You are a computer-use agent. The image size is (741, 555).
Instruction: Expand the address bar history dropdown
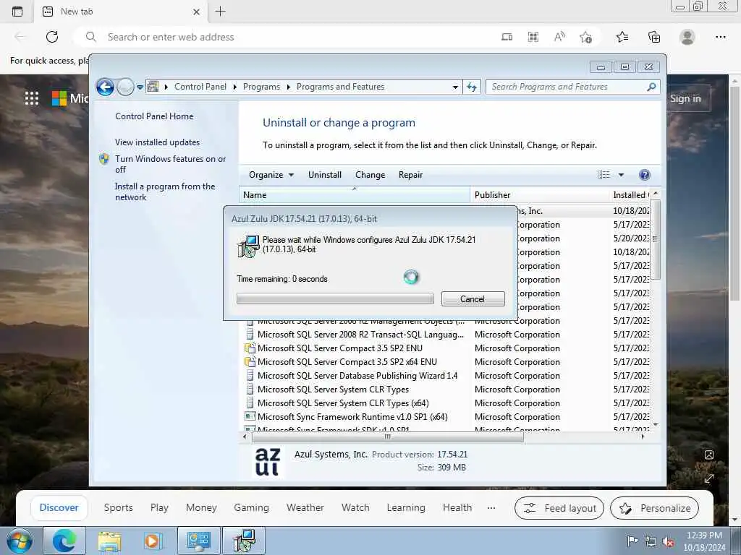pyautogui.click(x=455, y=87)
